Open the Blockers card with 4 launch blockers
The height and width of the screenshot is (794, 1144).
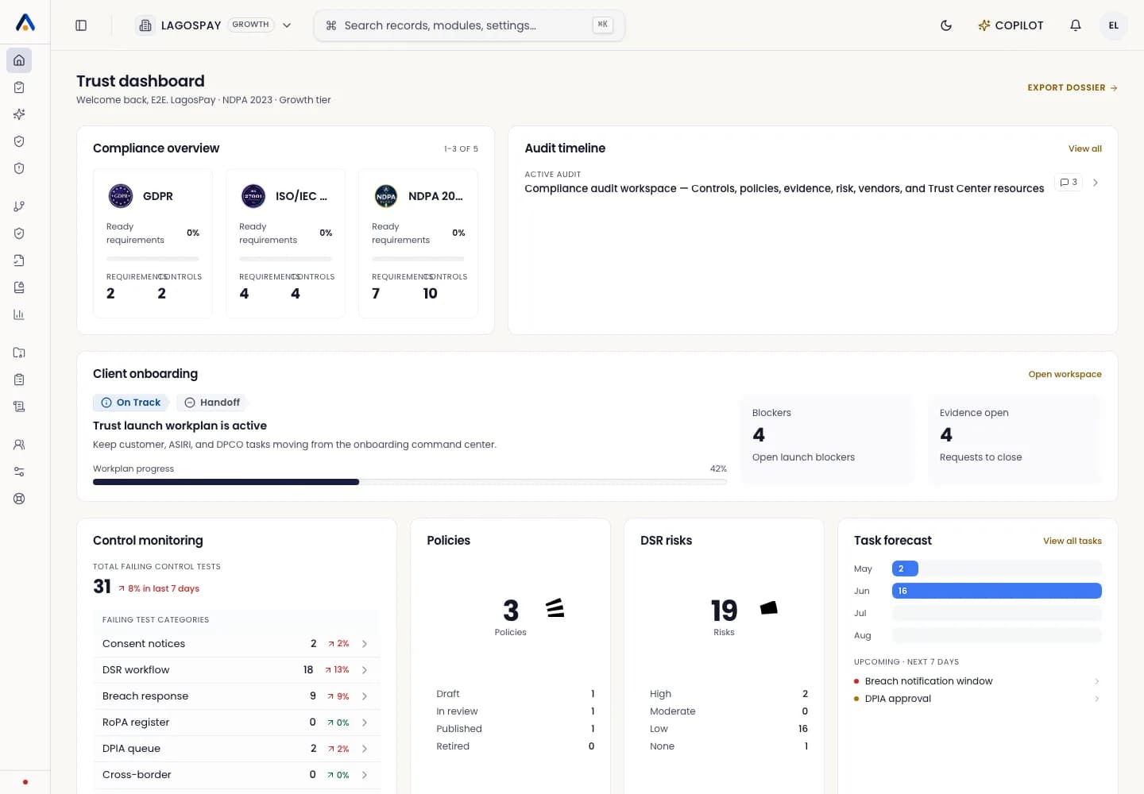click(827, 440)
